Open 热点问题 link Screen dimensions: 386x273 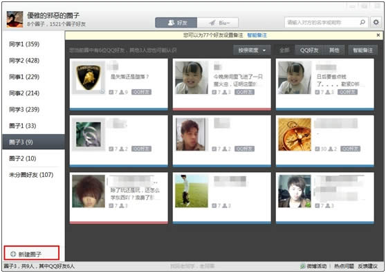[344, 266]
